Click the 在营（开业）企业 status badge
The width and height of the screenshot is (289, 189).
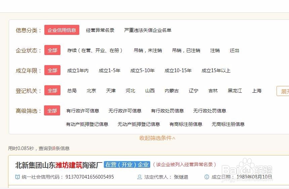(127, 164)
